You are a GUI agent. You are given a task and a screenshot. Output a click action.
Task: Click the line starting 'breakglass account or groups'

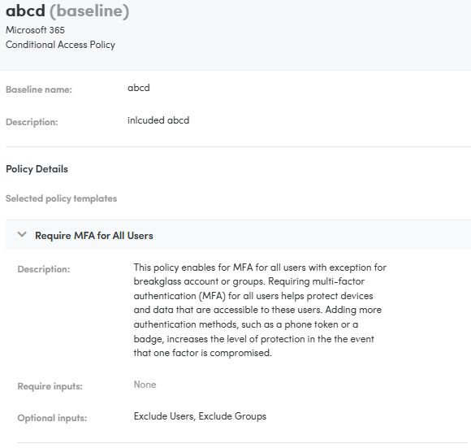click(249, 281)
